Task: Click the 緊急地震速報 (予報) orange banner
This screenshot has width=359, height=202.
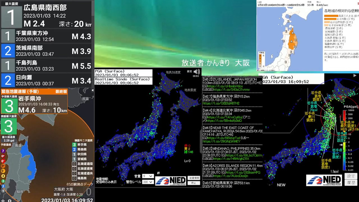Action: coord(34,91)
